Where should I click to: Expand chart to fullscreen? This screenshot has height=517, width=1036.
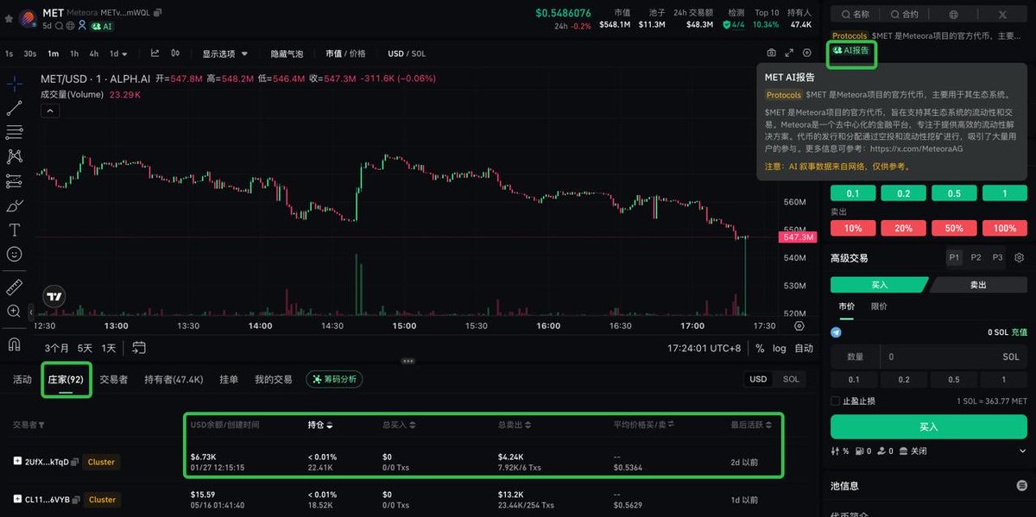(789, 54)
